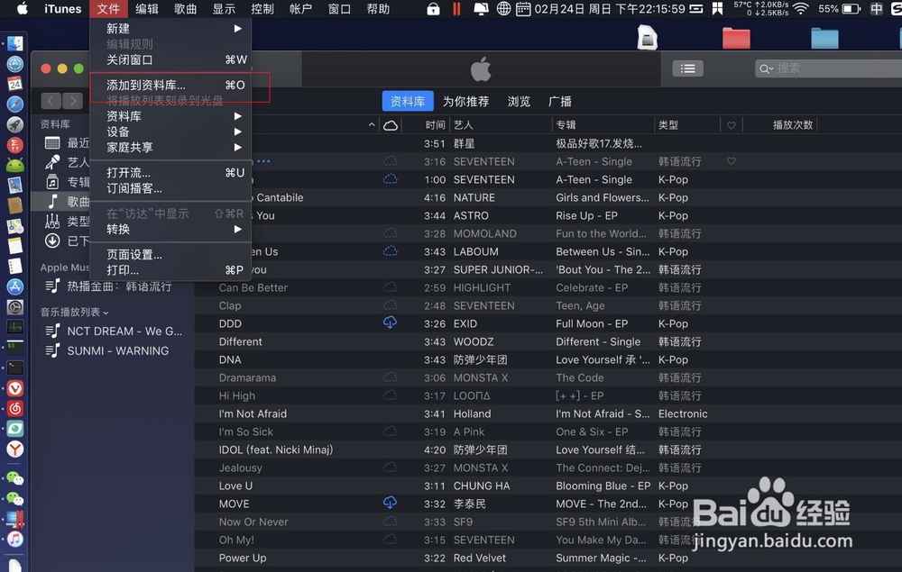The height and width of the screenshot is (572, 902).
Task: Open the 热播金曲：韩语流行 playlist
Action: coord(108,286)
